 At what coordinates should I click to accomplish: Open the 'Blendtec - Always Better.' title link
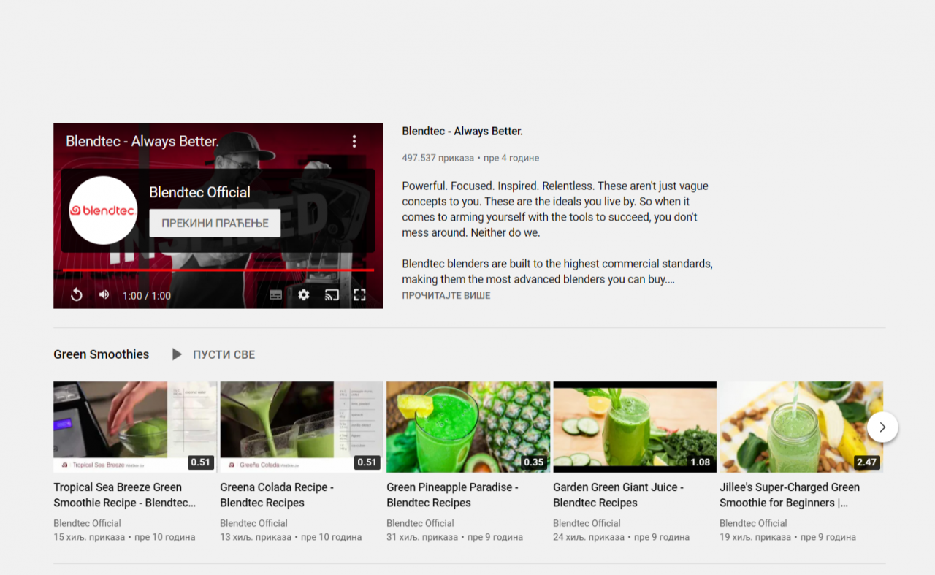(x=462, y=132)
